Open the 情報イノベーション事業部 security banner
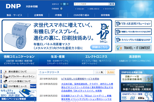154x102 pixels. [x=18, y=95]
